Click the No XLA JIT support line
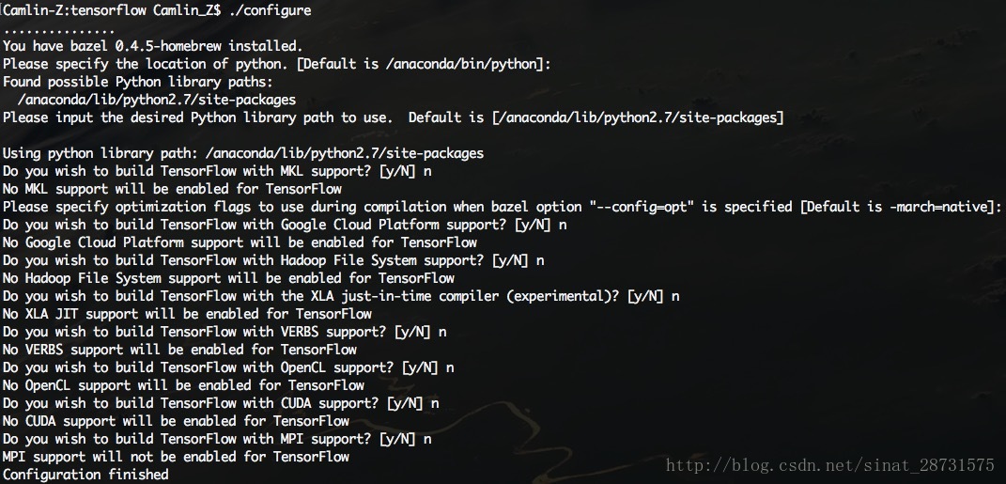Image resolution: width=1006 pixels, height=484 pixels. tap(187, 315)
